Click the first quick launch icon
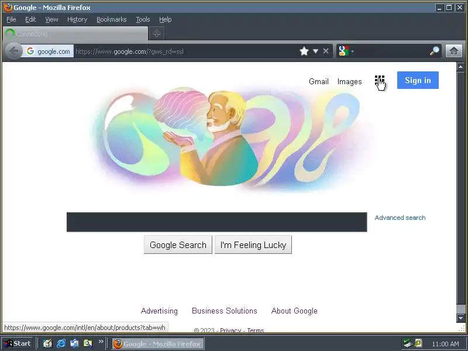Viewport: 468px width, 351px height. coord(47,343)
